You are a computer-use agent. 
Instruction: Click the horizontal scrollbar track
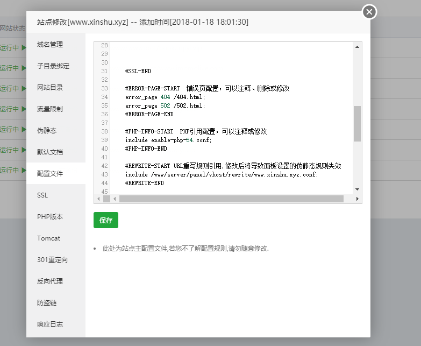click(231, 199)
